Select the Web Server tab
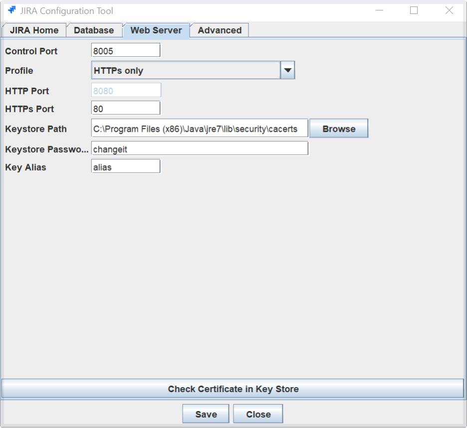The image size is (467, 428). [x=156, y=30]
